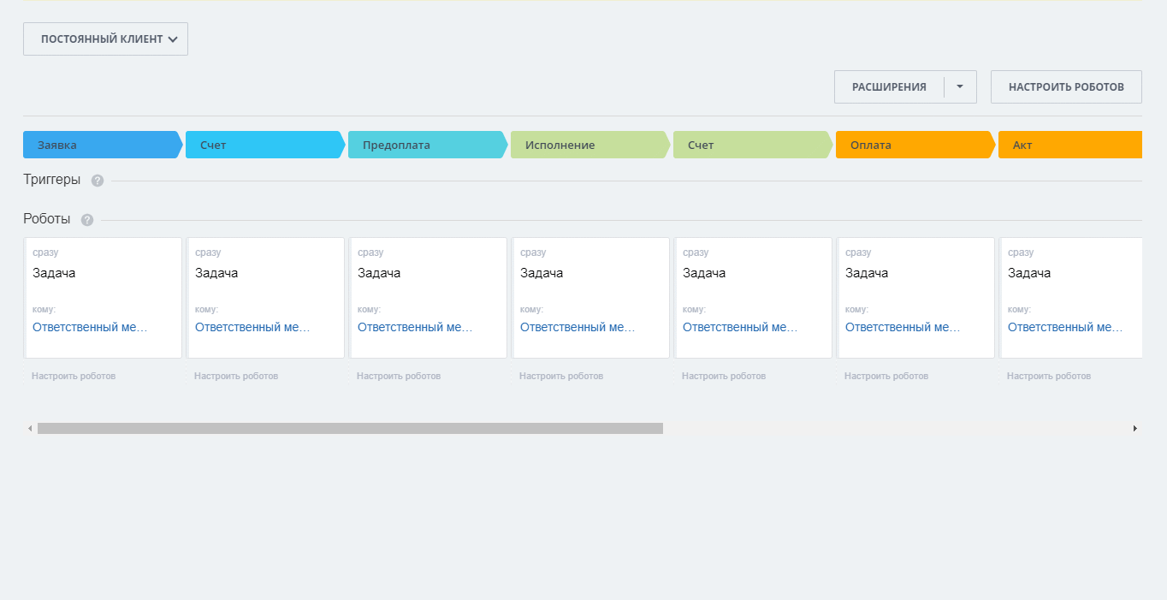
Task: Click the horizontal scrollbar's left arrow
Action: 30,428
